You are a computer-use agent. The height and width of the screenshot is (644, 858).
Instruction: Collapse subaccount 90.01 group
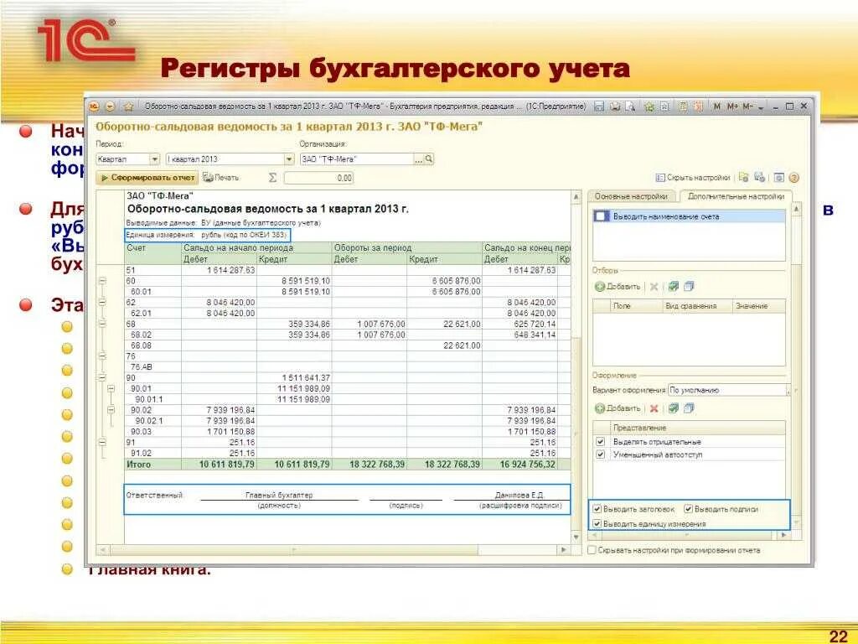(x=111, y=388)
